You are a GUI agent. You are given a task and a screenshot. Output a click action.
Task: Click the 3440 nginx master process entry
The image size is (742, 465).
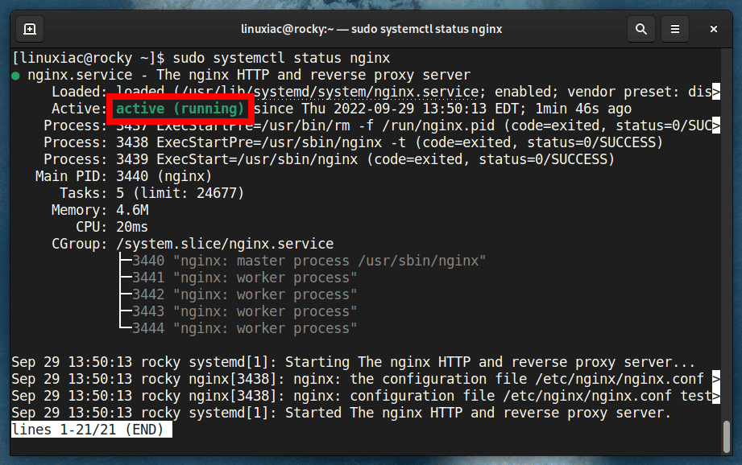click(x=309, y=261)
